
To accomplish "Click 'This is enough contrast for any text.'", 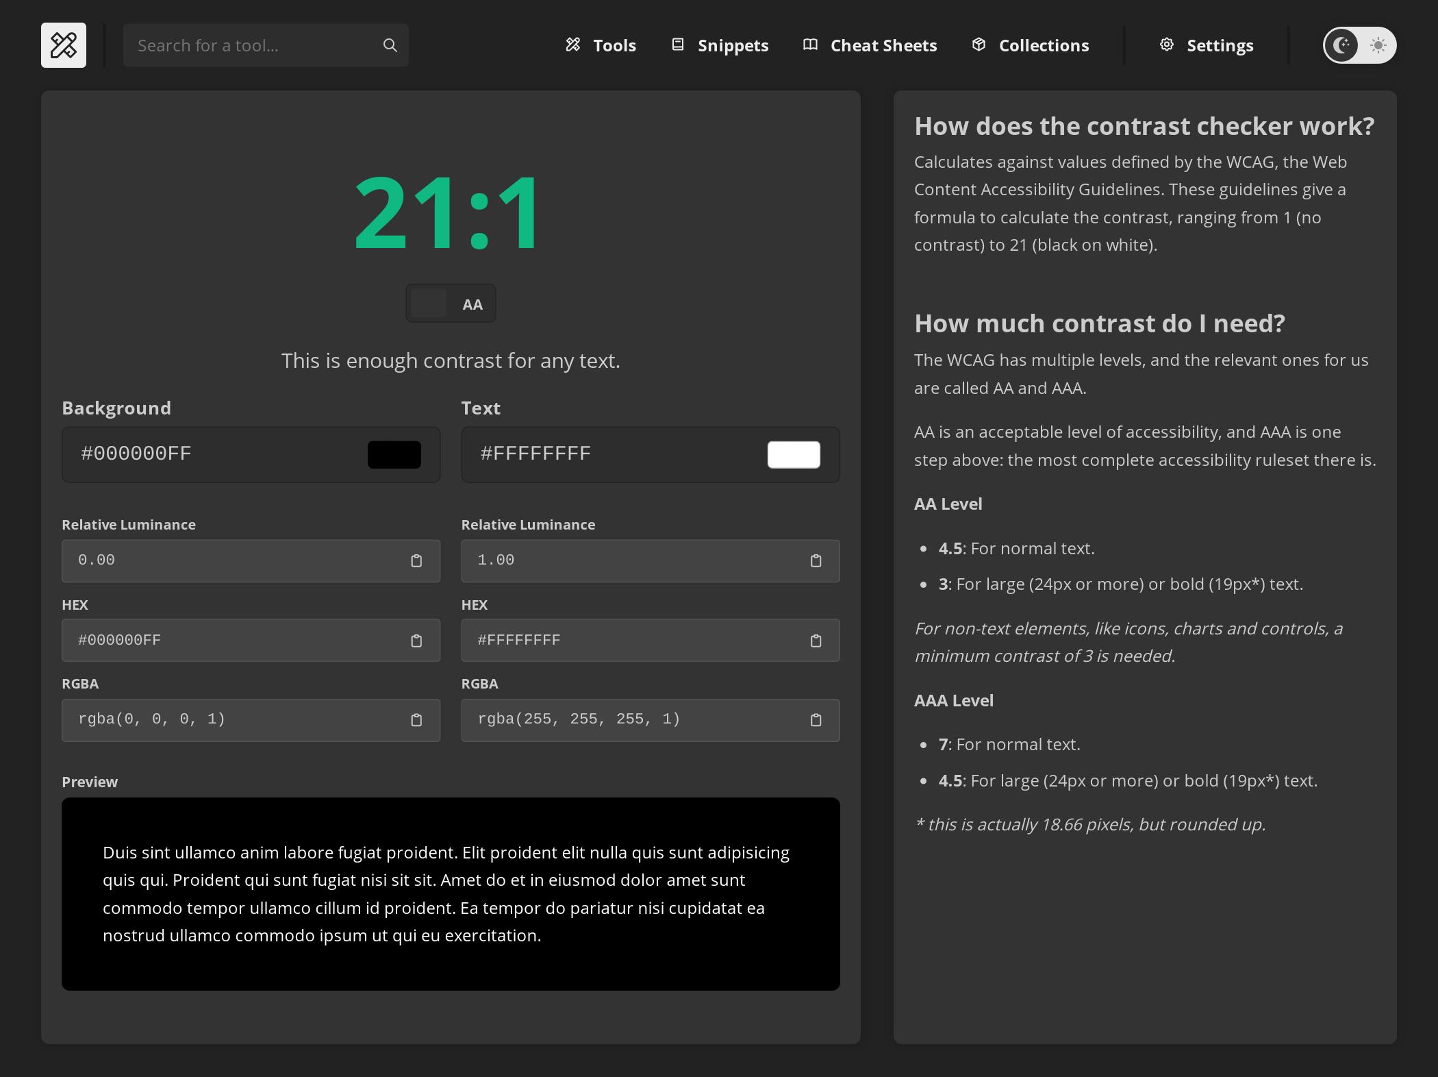I will (x=451, y=360).
